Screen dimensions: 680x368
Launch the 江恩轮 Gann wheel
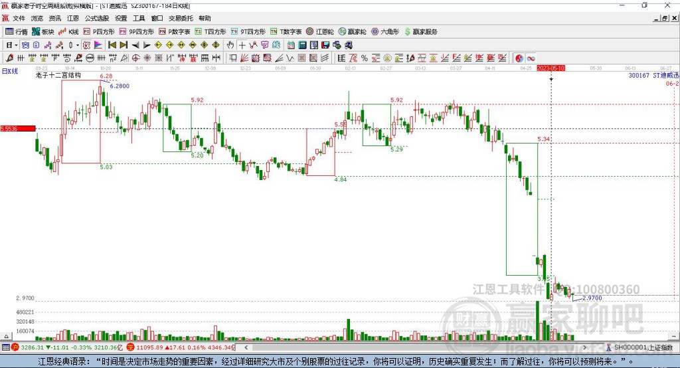(320, 32)
